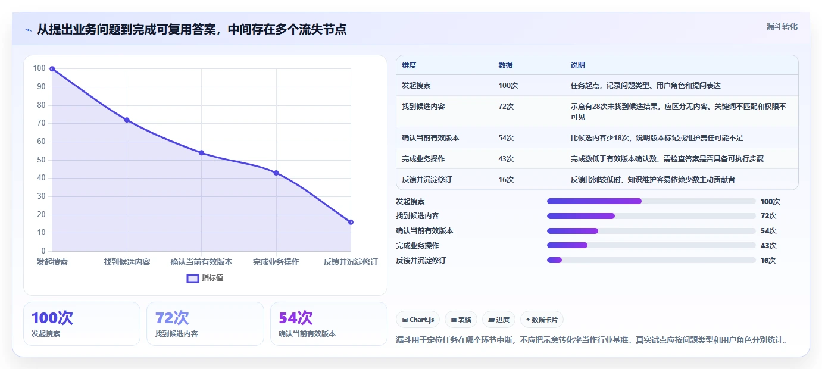822x369 pixels.
Task: Click the page title about 流失节点
Action: pos(192,29)
